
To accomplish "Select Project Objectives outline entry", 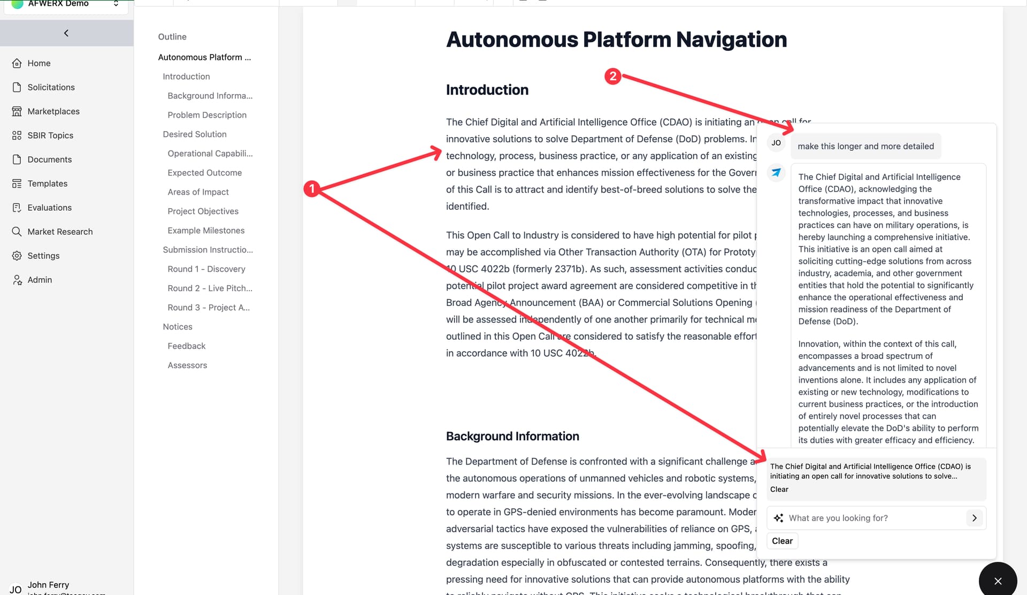I will pyautogui.click(x=203, y=211).
